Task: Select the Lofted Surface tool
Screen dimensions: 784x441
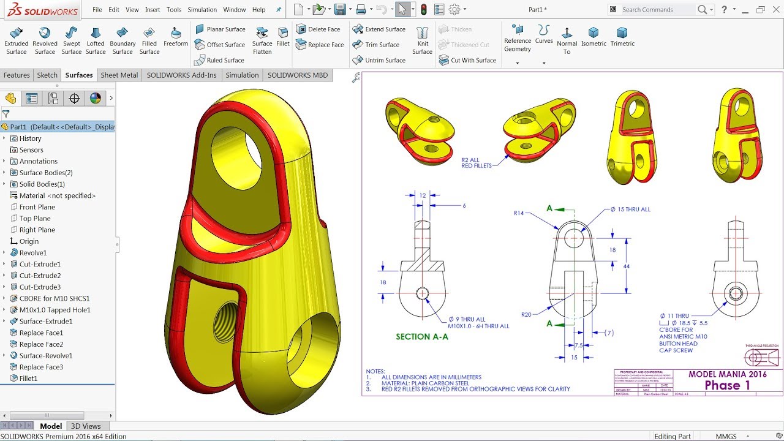Action: click(x=96, y=40)
